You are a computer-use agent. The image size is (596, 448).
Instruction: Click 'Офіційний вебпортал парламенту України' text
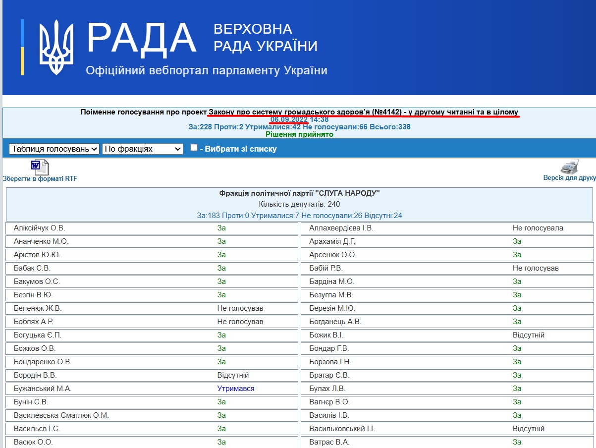click(x=207, y=70)
